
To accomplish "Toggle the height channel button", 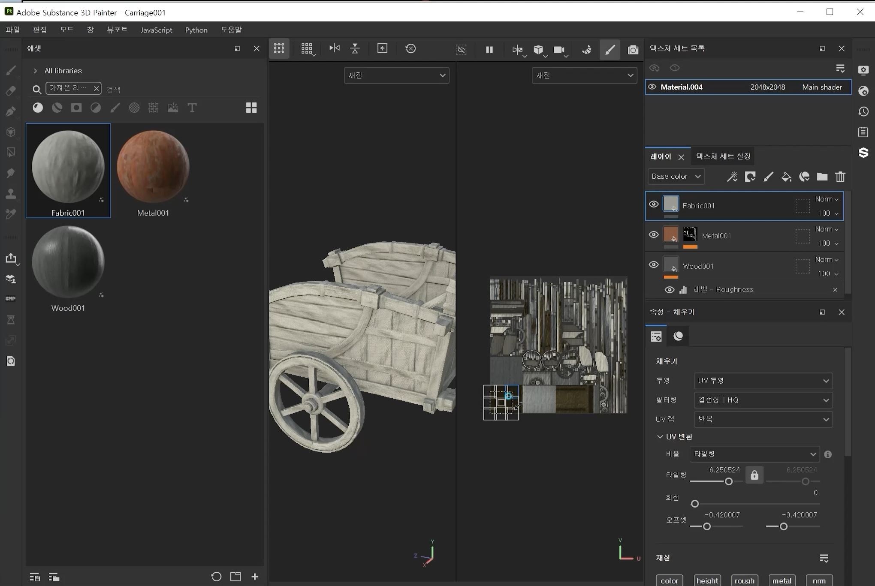I will pyautogui.click(x=707, y=580).
